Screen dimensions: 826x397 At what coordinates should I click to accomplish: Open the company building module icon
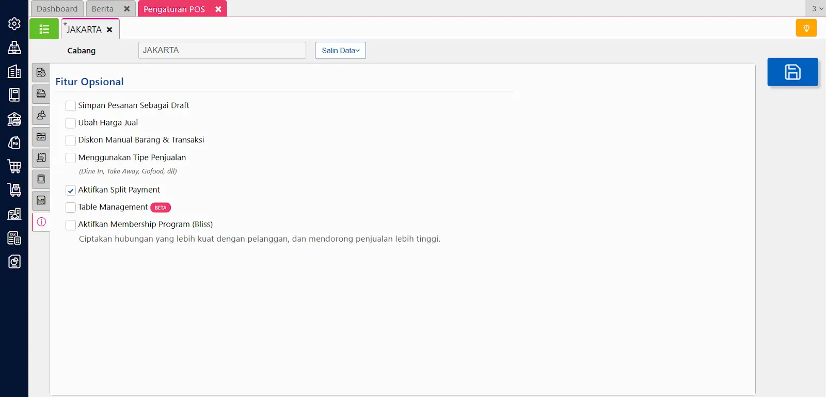pos(14,71)
